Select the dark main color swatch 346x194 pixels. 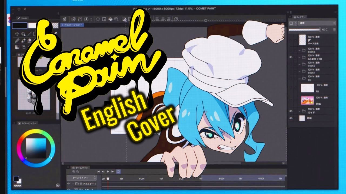point(20,26)
